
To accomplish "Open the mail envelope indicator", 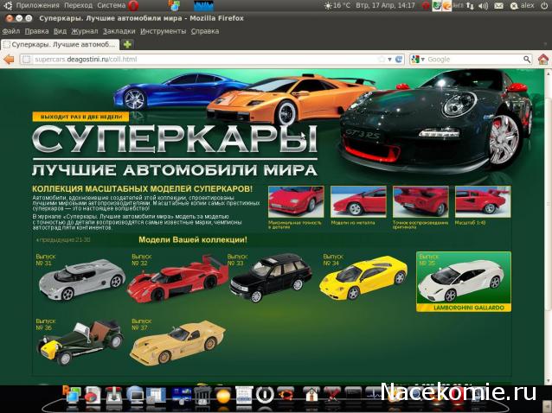I will click(x=498, y=6).
